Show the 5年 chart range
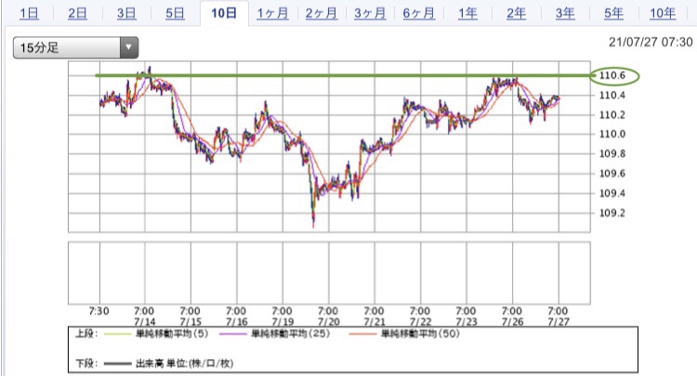 [613, 13]
